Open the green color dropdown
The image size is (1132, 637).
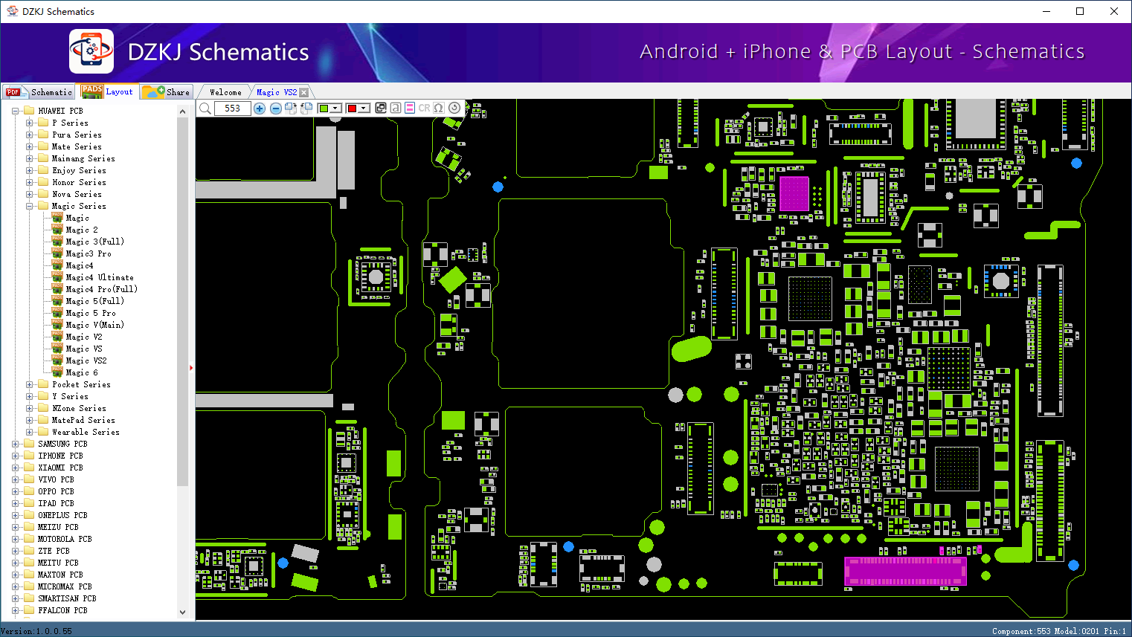335,109
